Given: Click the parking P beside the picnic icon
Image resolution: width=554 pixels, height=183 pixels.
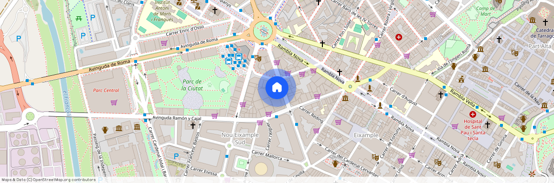Looking at the screenshot, I should tap(93, 17).
